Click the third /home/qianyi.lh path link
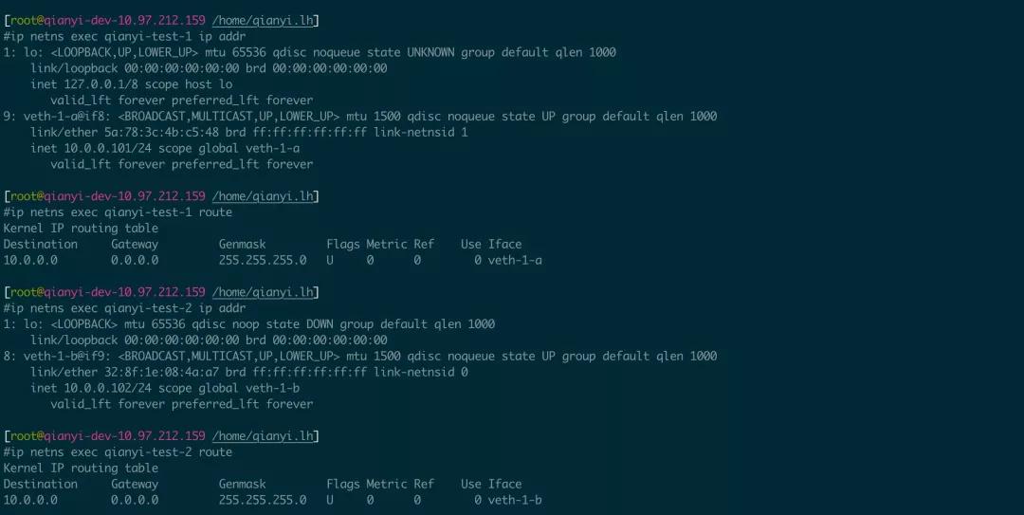 pos(263,292)
